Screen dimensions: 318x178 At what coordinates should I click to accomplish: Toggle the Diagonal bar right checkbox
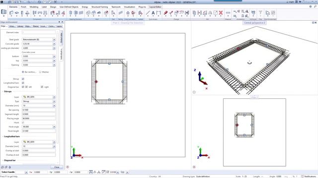tap(42, 87)
